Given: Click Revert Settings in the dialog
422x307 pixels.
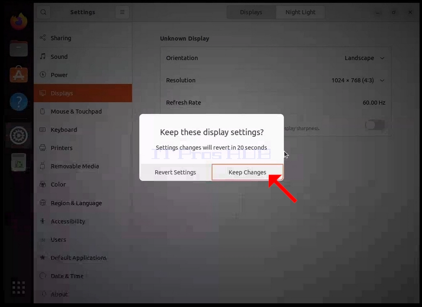Looking at the screenshot, I should pyautogui.click(x=175, y=172).
